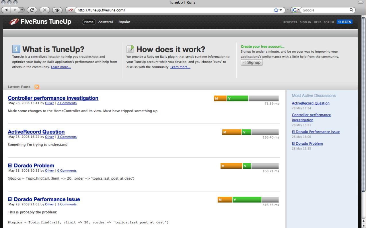Open ActiveRecord Question in Most Active Discussions

tap(311, 103)
